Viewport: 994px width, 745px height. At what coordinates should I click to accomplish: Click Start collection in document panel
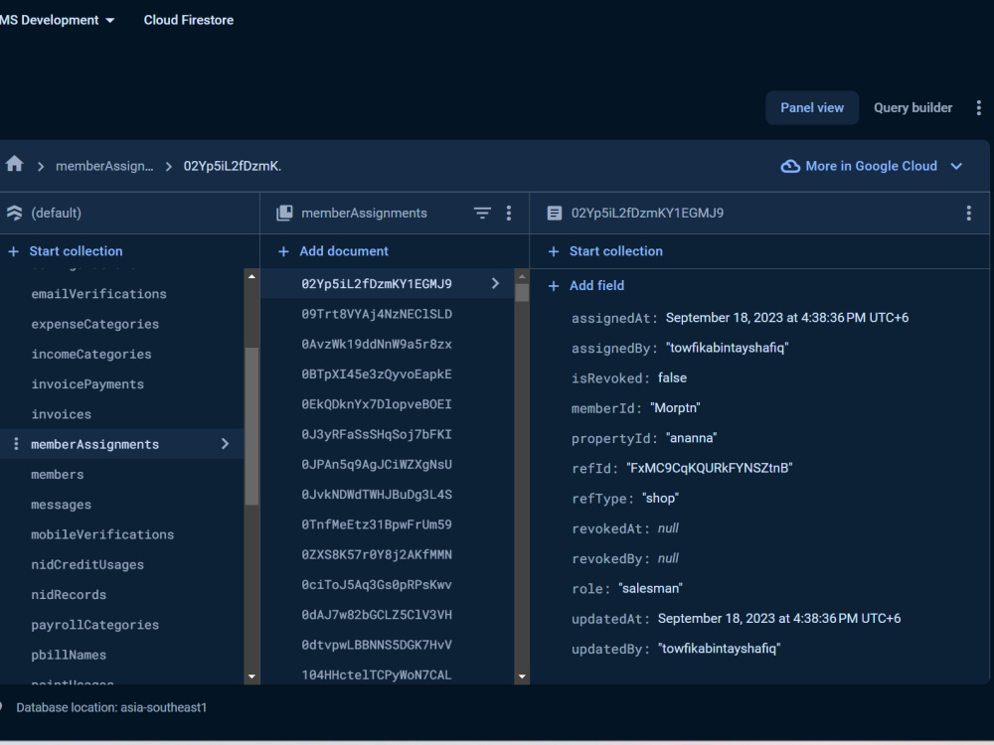(615, 251)
